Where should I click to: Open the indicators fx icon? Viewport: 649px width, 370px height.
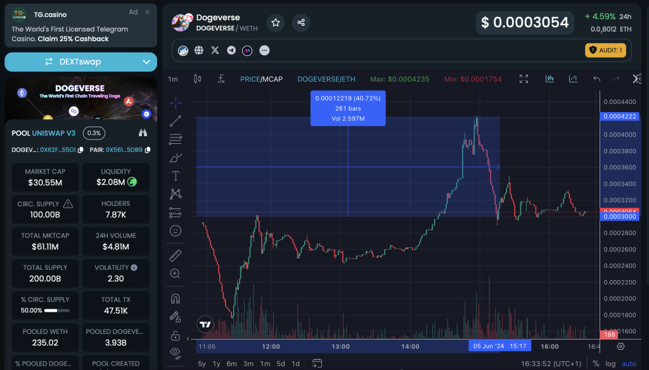point(221,79)
